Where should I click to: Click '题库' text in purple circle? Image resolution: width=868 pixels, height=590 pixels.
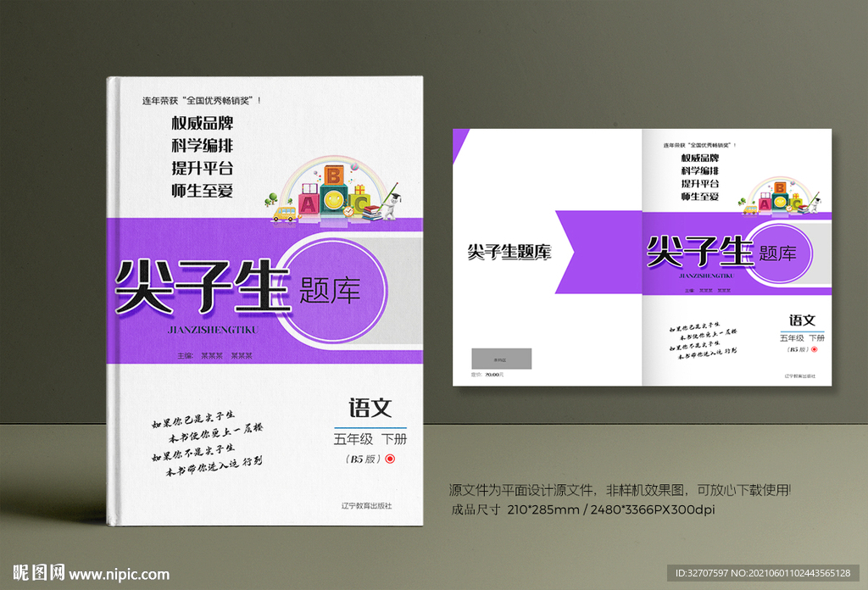330,291
